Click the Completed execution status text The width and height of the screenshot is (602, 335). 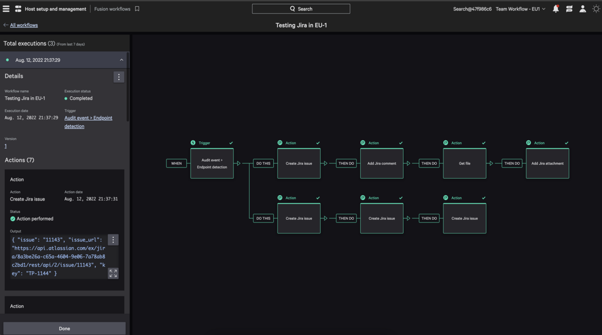click(81, 98)
